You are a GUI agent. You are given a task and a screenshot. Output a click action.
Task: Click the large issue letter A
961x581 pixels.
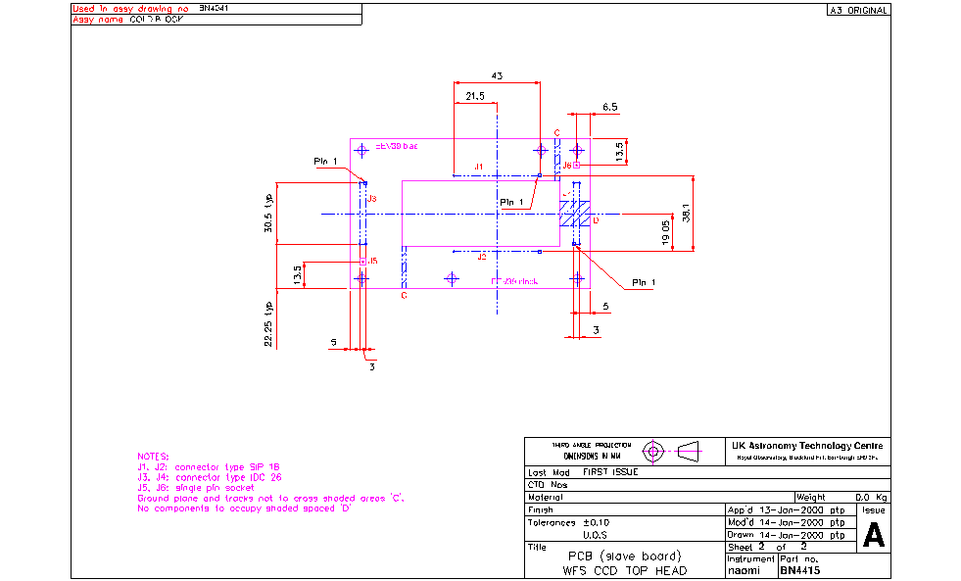[873, 536]
